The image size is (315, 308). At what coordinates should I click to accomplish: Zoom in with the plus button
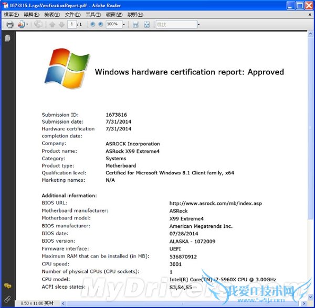click(101, 25)
